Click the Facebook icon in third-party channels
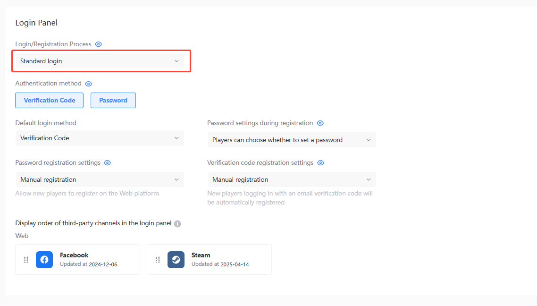This screenshot has height=306, width=537. click(44, 259)
